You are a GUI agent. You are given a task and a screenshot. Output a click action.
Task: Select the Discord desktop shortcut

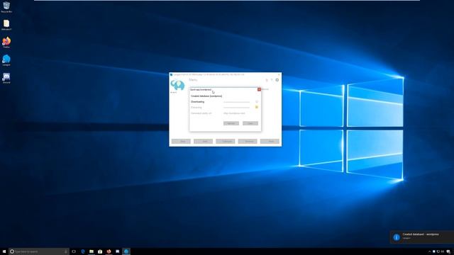pos(6,78)
